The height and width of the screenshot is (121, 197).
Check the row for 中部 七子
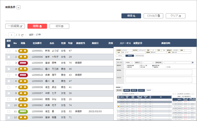point(9,93)
